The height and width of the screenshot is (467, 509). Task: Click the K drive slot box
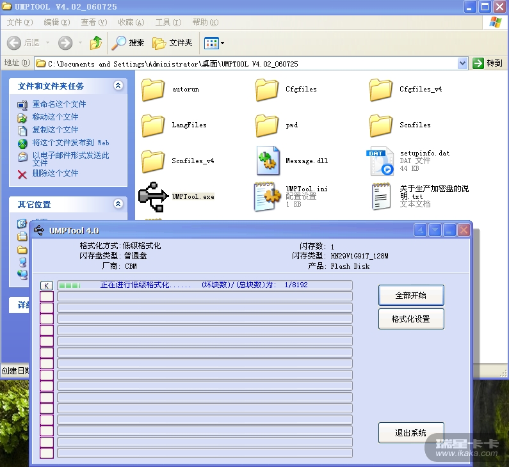pos(47,286)
